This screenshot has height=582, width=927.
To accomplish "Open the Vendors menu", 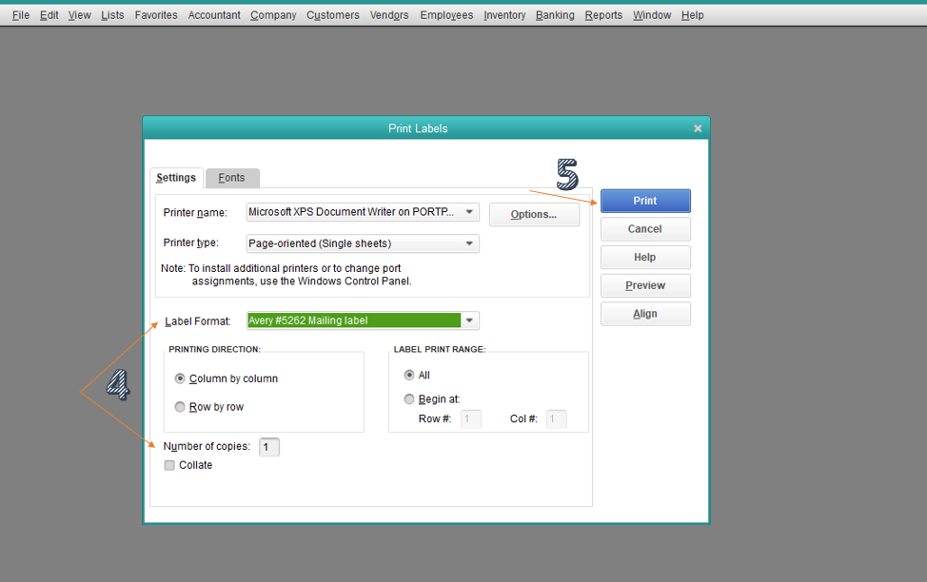I will tap(389, 15).
